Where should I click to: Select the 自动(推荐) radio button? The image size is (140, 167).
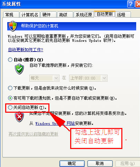click(x=10, y=60)
